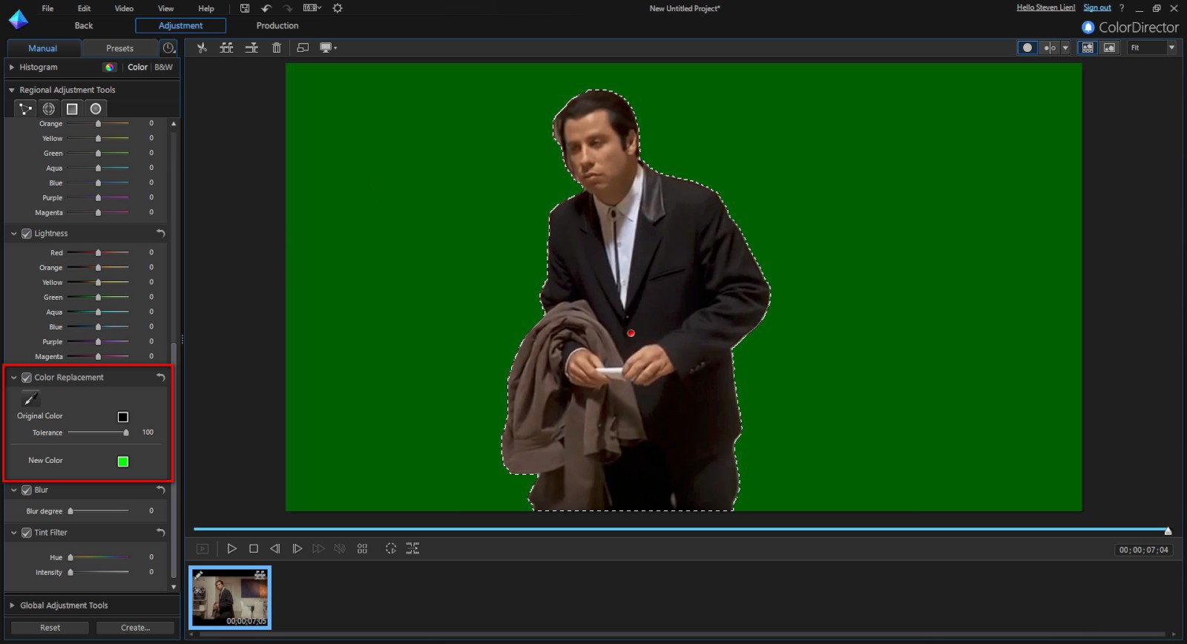
Task: Collapse the Blur section chevron
Action: point(13,490)
